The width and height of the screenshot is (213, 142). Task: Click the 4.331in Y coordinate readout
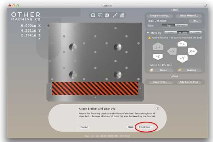pos(31,31)
